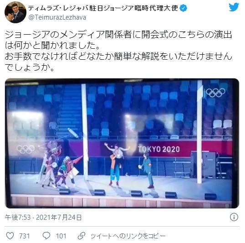Click the chain link icon
The height and width of the screenshot is (243, 245).
point(82,236)
